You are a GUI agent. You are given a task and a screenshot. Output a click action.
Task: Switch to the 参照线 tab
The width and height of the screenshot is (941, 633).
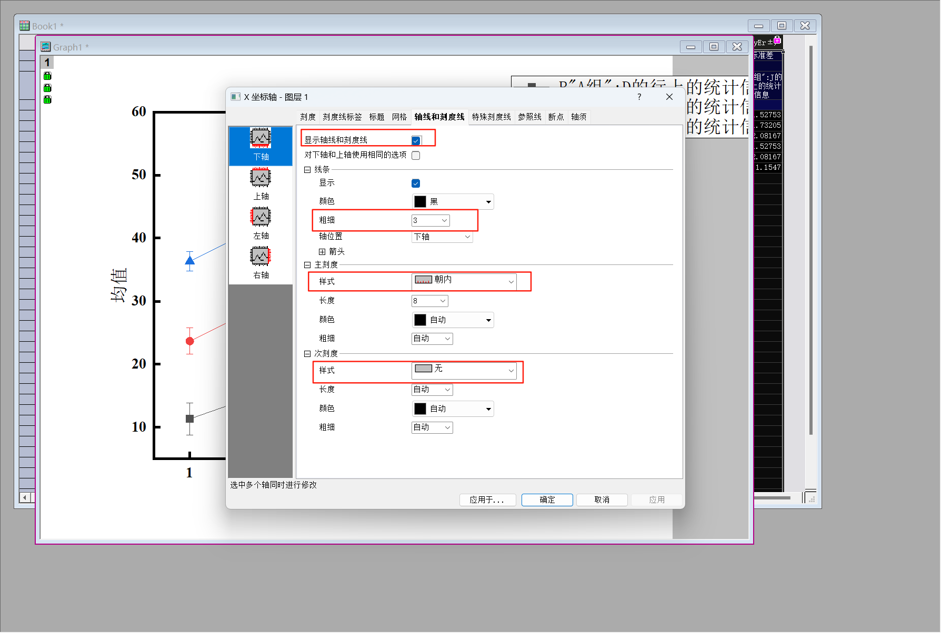point(529,117)
